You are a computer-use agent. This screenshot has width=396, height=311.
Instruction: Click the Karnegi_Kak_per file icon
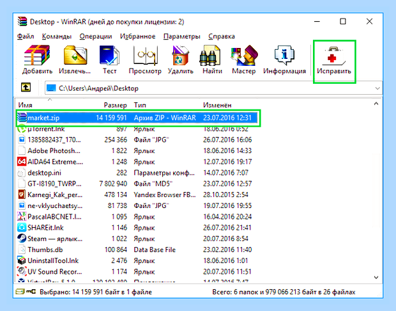[x=22, y=195]
